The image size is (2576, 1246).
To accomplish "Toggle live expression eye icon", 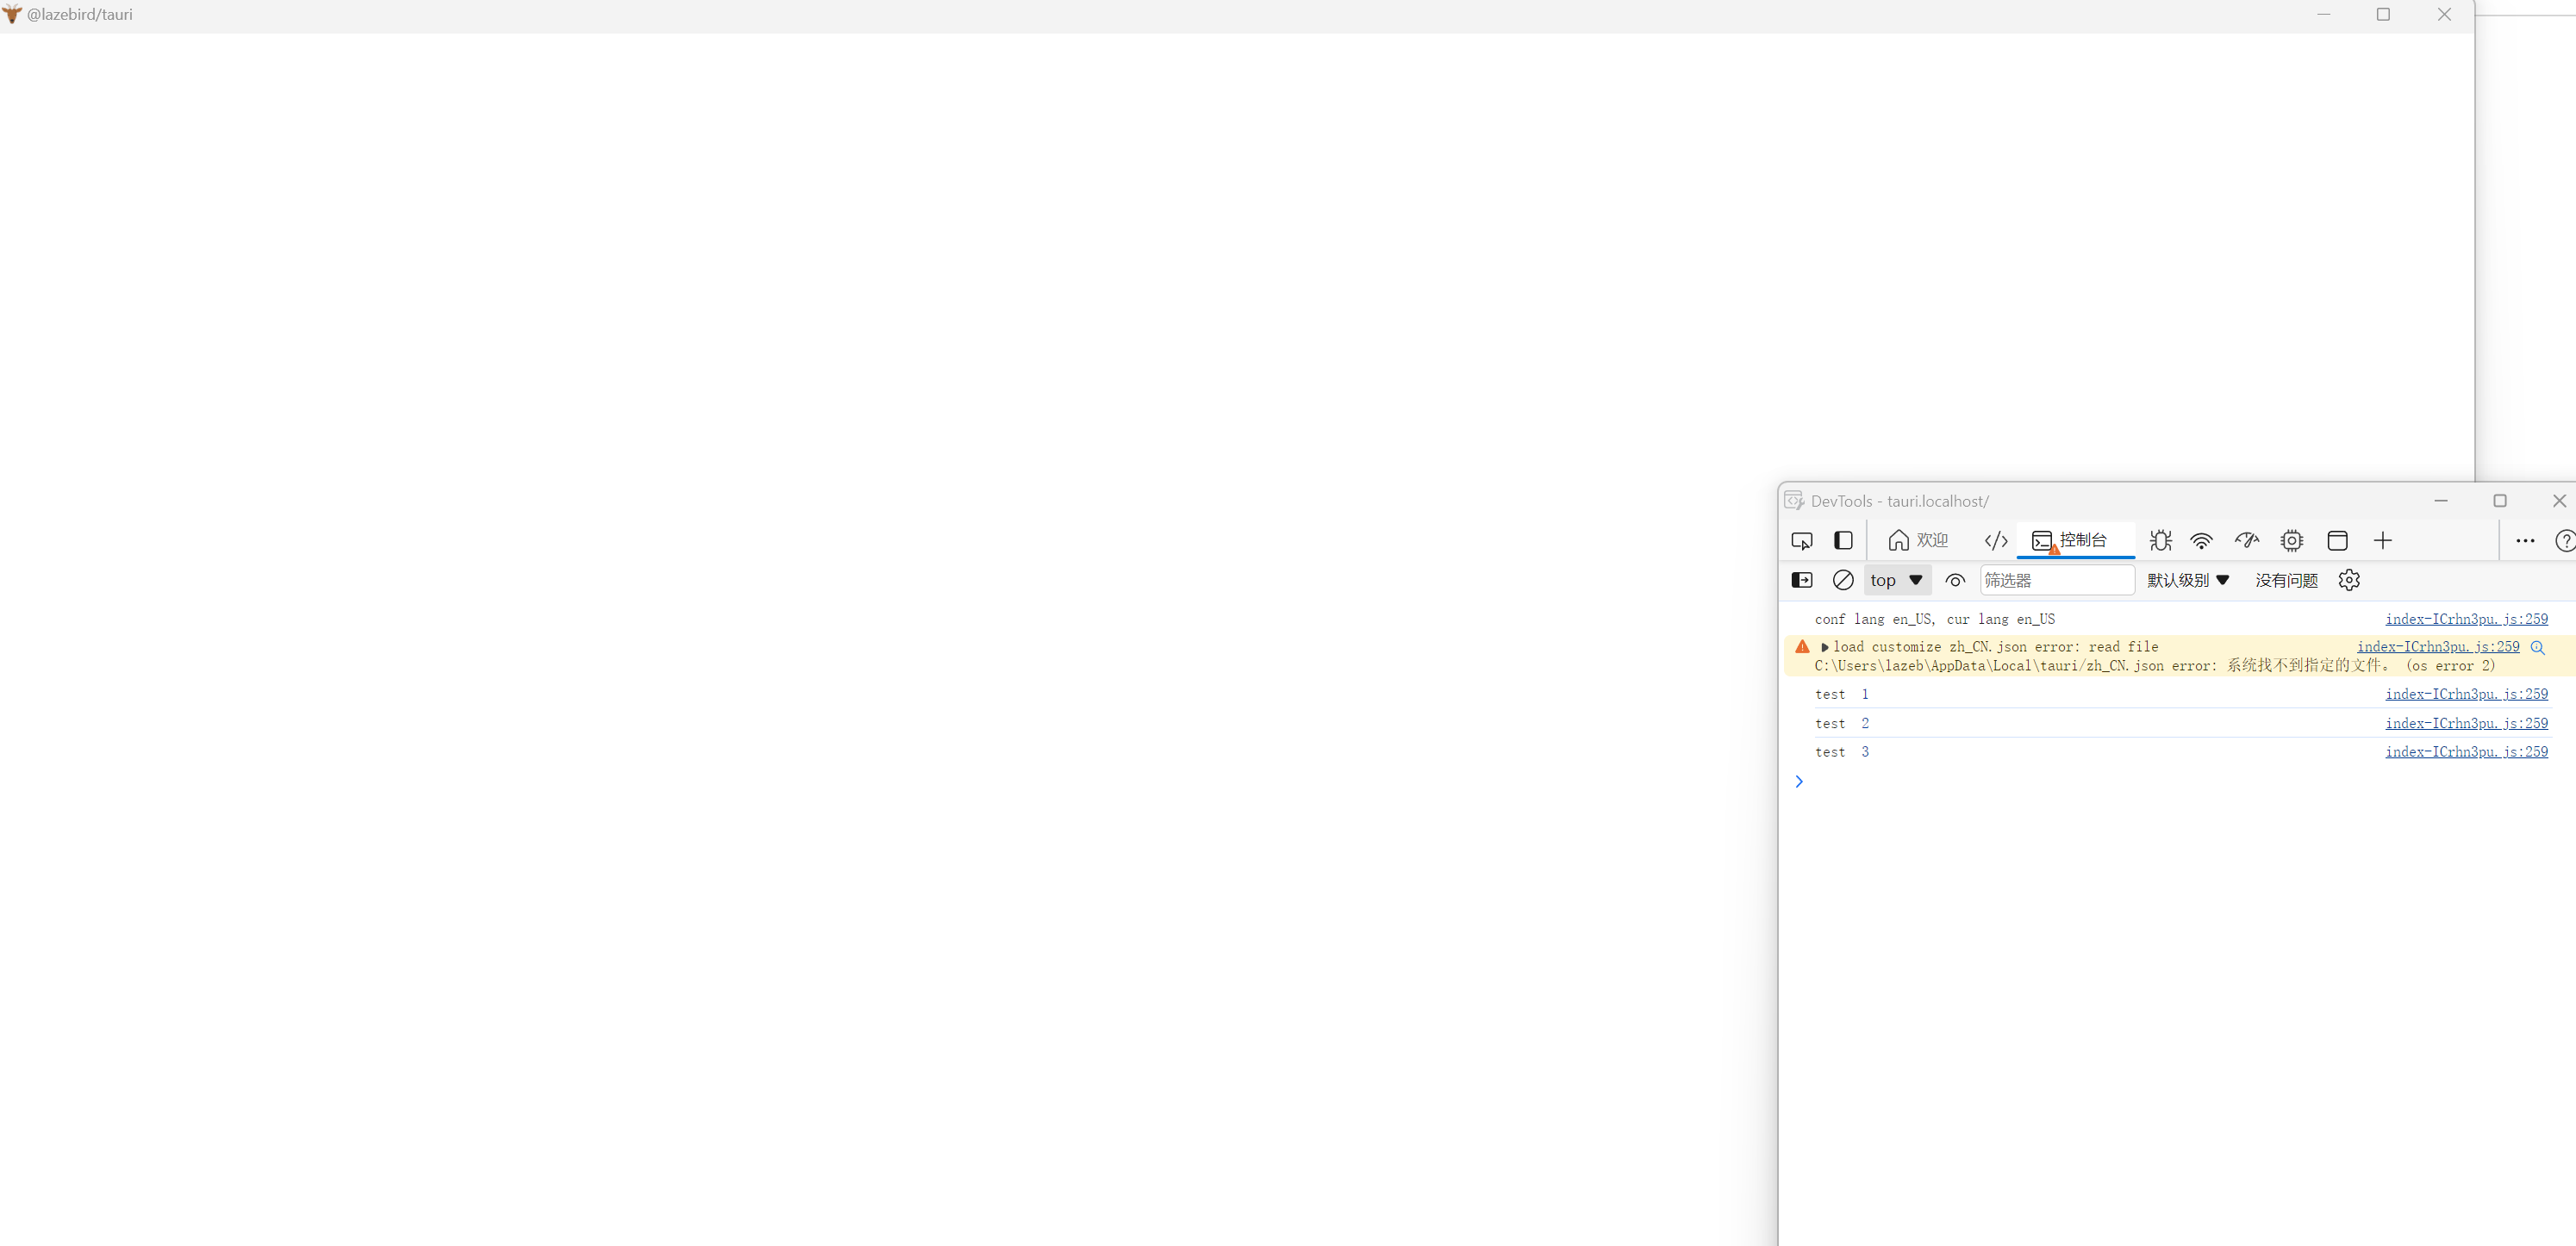I will coord(1955,580).
